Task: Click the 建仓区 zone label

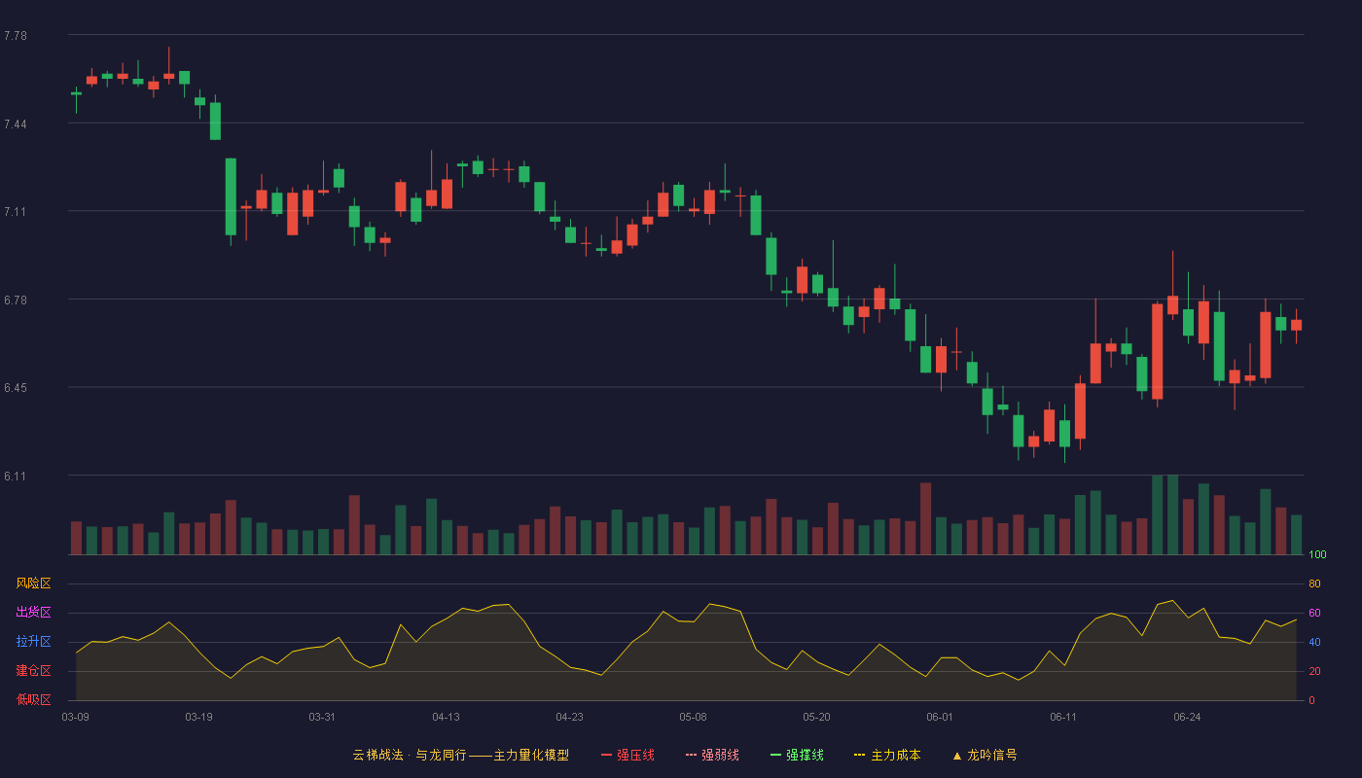Action: click(x=34, y=671)
